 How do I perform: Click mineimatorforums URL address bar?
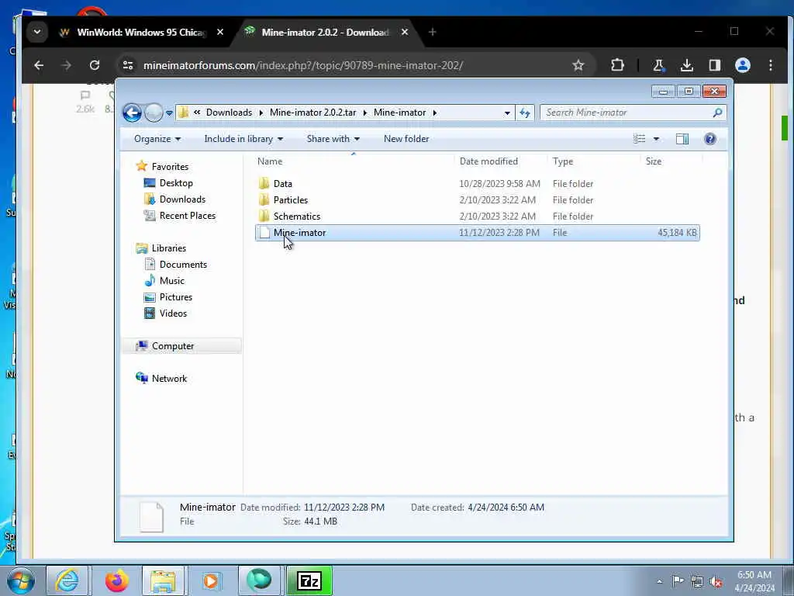[x=303, y=65]
